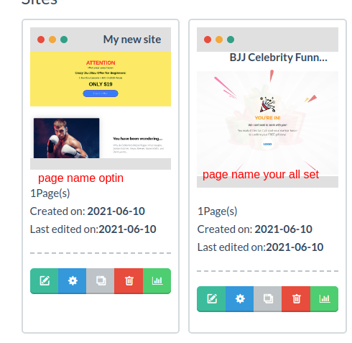Viewport: 352px width, 343px height.
Task: Open the yellow ATTENTION page preview
Action: pos(101,79)
